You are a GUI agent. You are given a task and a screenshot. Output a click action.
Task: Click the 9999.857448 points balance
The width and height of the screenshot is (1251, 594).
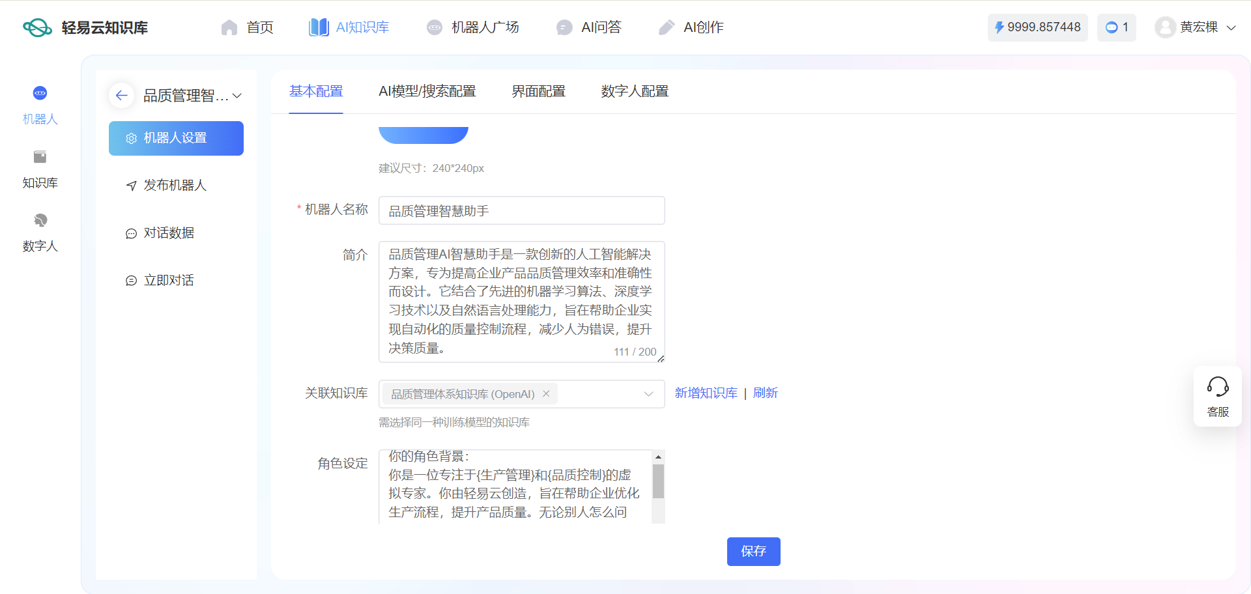[x=1044, y=27]
